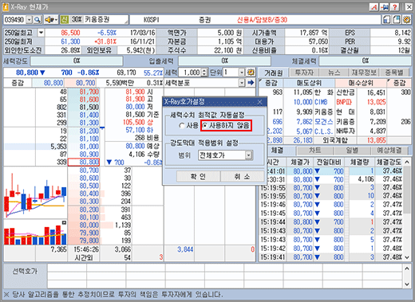
Task: Click the 매도상위 column header
Action: pos(309,83)
